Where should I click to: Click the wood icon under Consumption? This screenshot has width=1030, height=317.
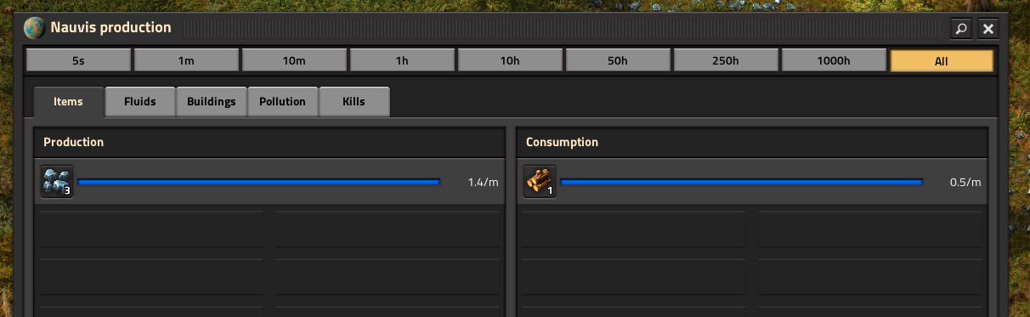coord(540,182)
